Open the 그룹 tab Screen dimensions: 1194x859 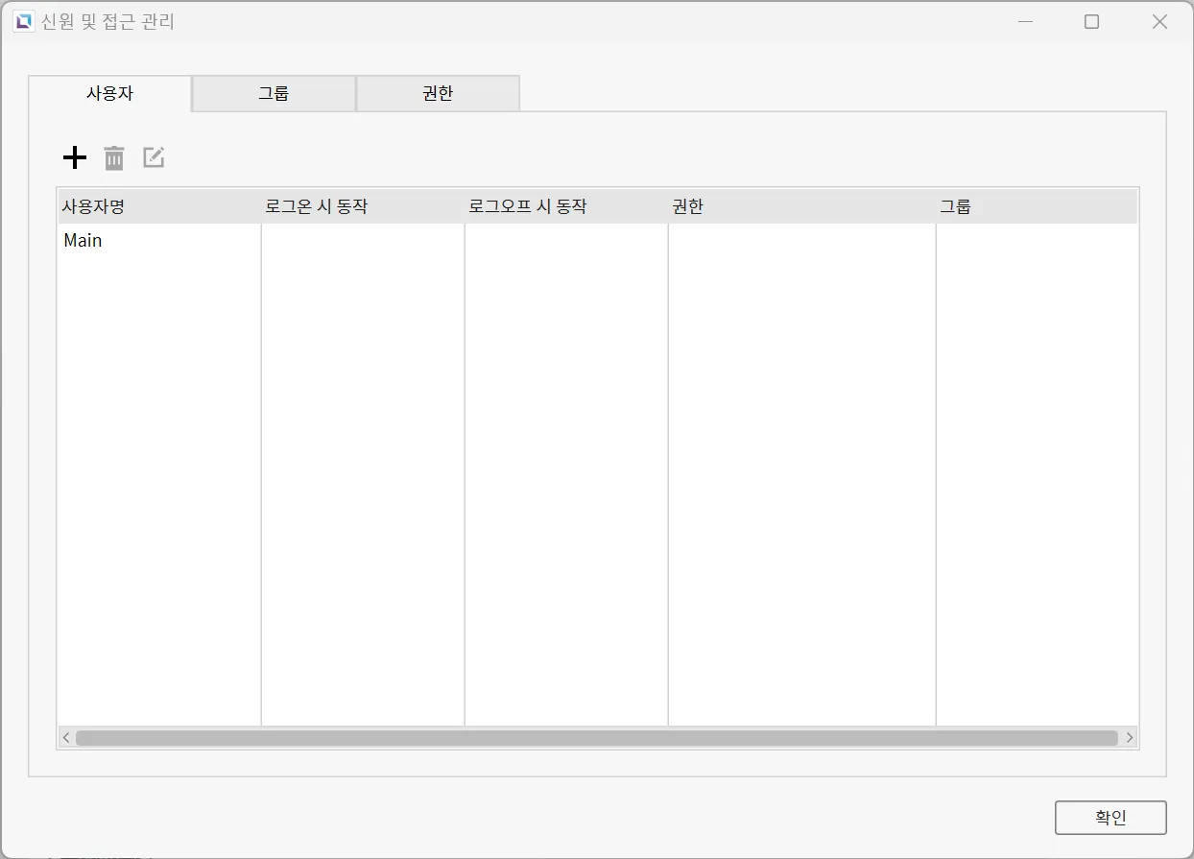(274, 93)
